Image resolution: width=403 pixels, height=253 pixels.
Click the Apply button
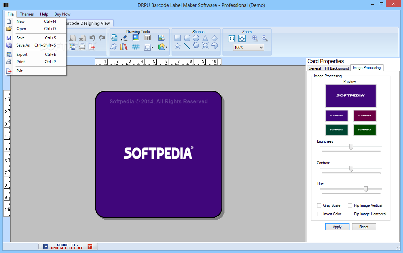tap(337, 227)
